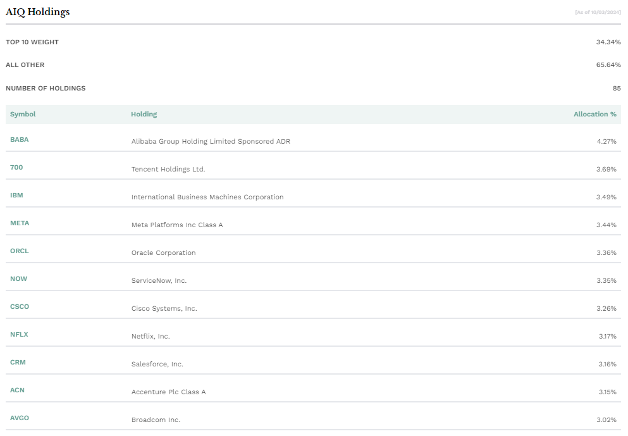Image resolution: width=628 pixels, height=436 pixels.
Task: Select Salesforce, Inc. holding name
Action: point(157,364)
